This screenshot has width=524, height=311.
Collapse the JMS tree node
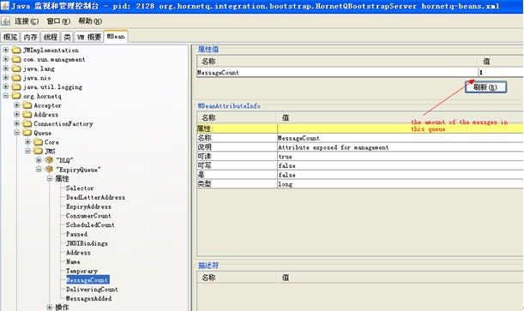[x=27, y=151]
